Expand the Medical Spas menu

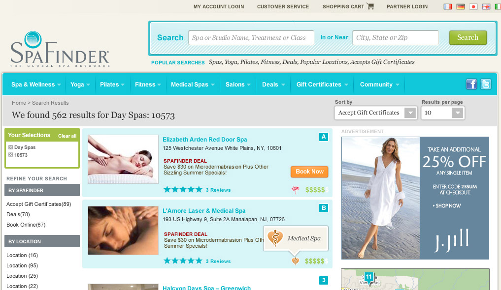coord(193,85)
